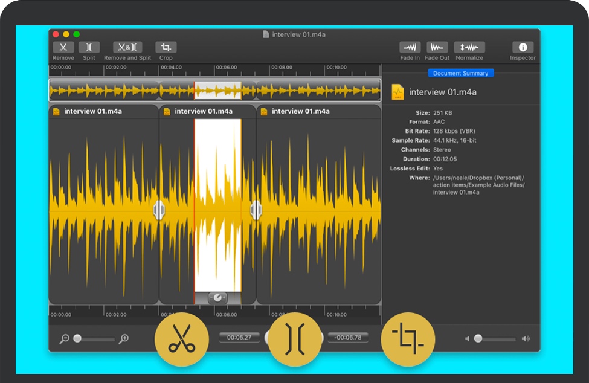The image size is (589, 383).
Task: Click the 00:05.27 current time display
Action: coord(239,337)
